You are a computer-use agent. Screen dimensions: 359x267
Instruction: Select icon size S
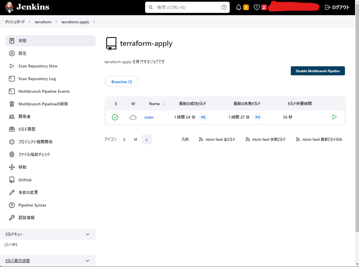tap(124, 139)
